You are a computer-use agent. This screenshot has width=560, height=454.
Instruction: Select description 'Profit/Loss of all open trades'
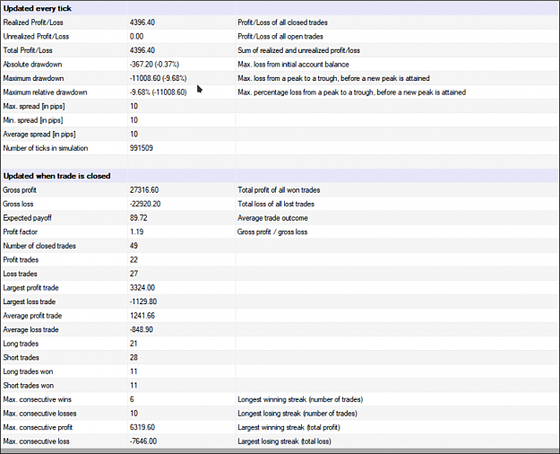click(x=280, y=37)
